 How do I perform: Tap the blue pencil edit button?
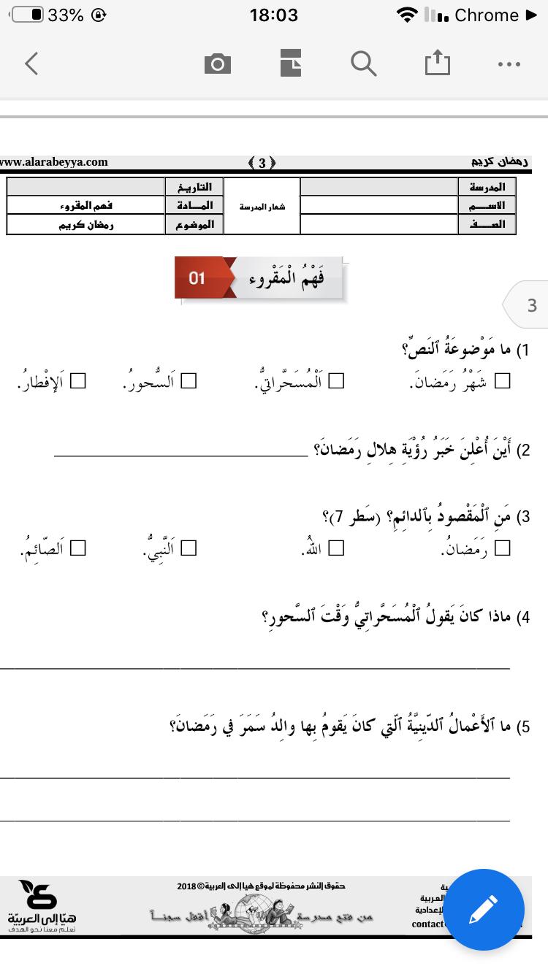pyautogui.click(x=484, y=910)
